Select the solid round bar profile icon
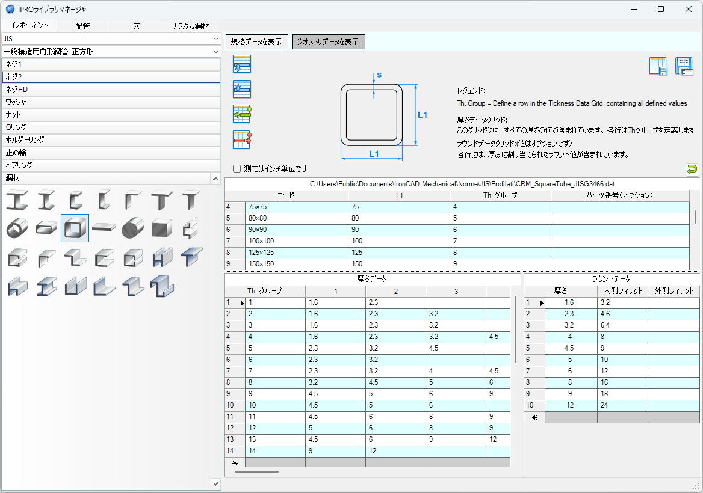 coord(133,228)
